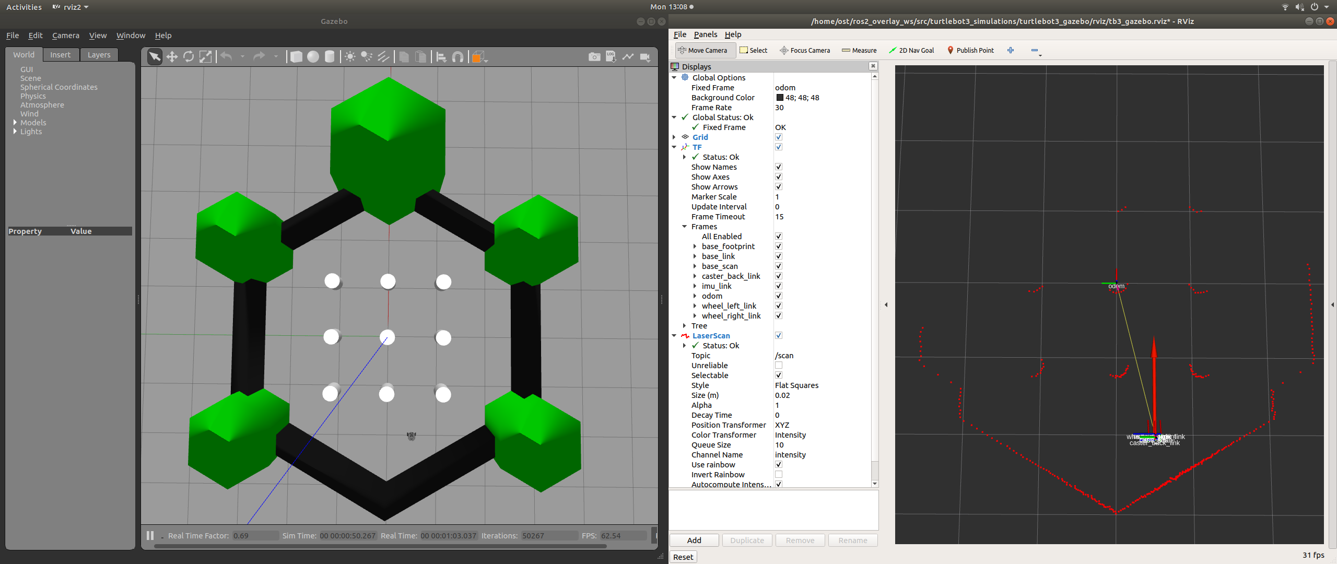Click the rotate mode tool icon
The width and height of the screenshot is (1337, 564).
189,57
